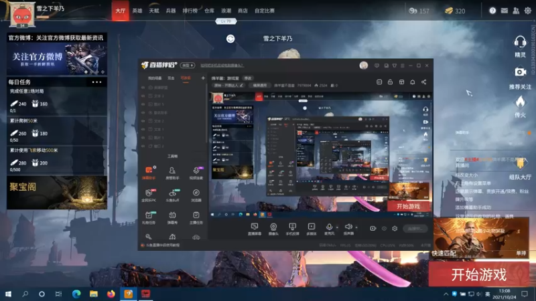Toggle visibility of 文本 1 source
Screen dimensions: 536x301
pyautogui.click(x=143, y=129)
